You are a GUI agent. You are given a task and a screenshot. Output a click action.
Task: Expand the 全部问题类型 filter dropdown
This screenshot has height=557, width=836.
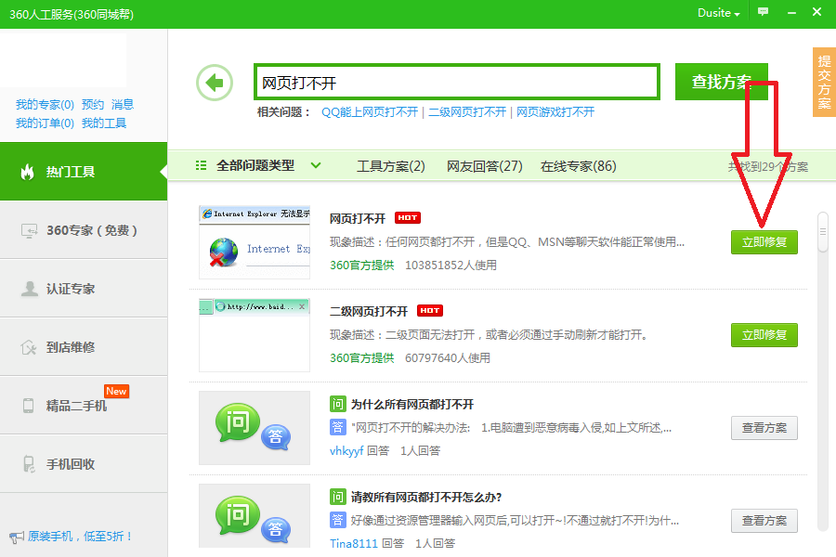(x=316, y=165)
